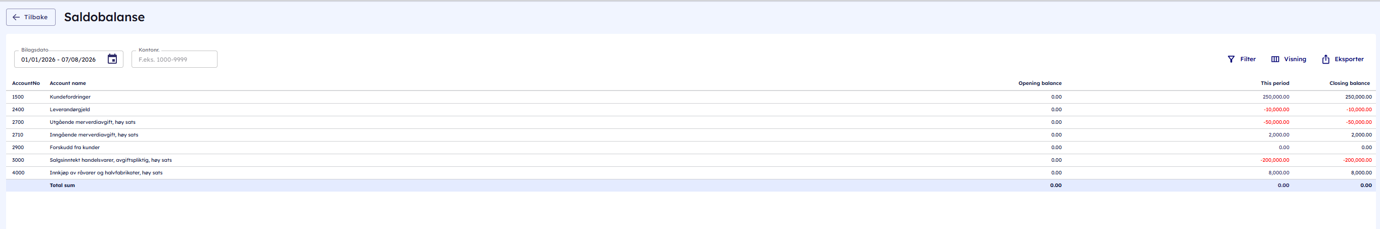The height and width of the screenshot is (229, 1380).
Task: Go back with the Tilbake button
Action: (x=30, y=17)
